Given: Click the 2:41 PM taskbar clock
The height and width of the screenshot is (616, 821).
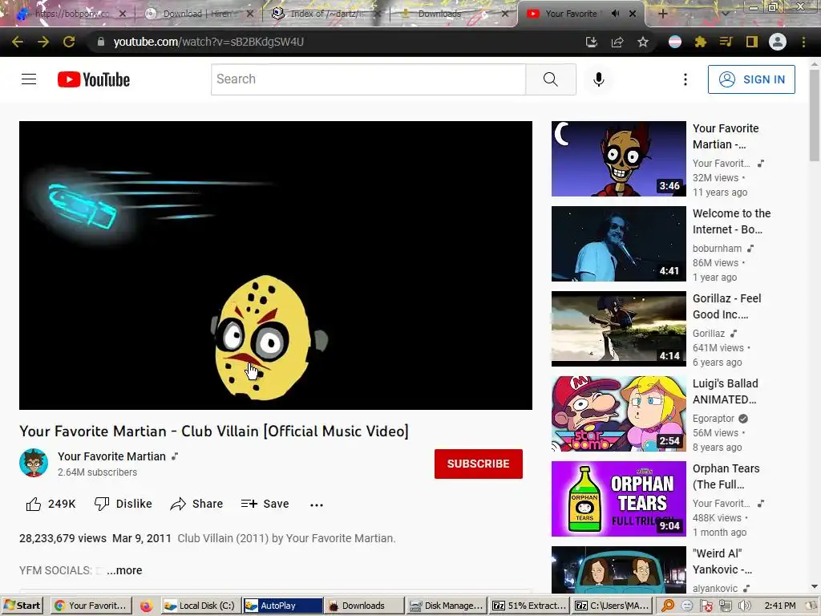Looking at the screenshot, I should (779, 606).
